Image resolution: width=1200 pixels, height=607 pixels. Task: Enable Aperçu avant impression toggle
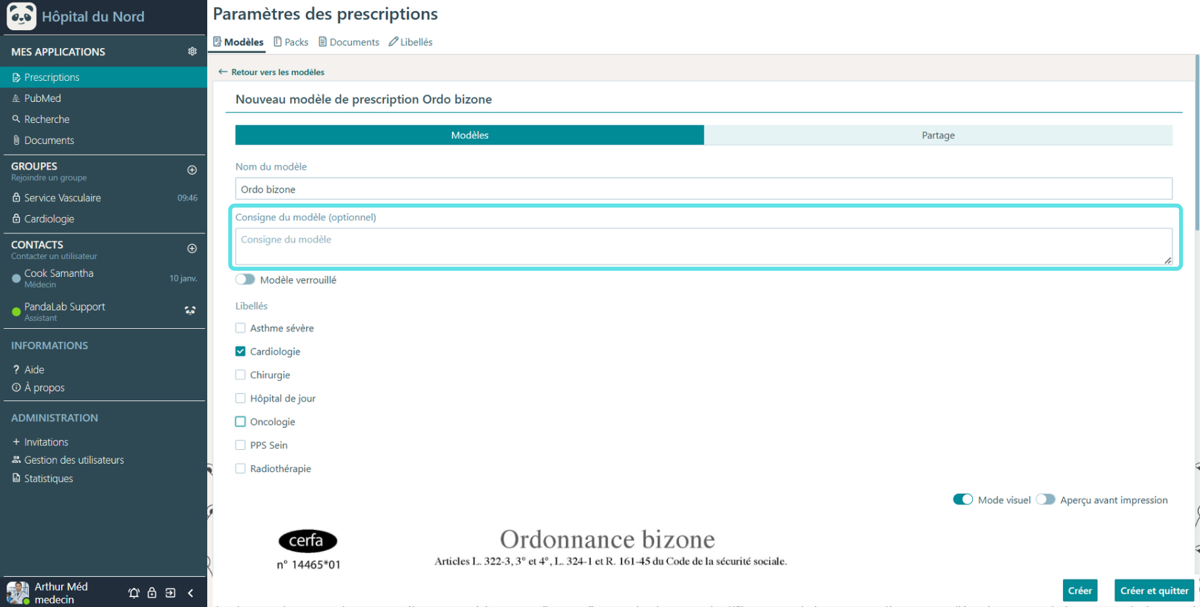(x=1045, y=500)
